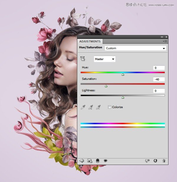Image resolution: width=177 pixels, height=182 pixels.
Task: Click the Saturation slider handle
Action: coord(106,86)
